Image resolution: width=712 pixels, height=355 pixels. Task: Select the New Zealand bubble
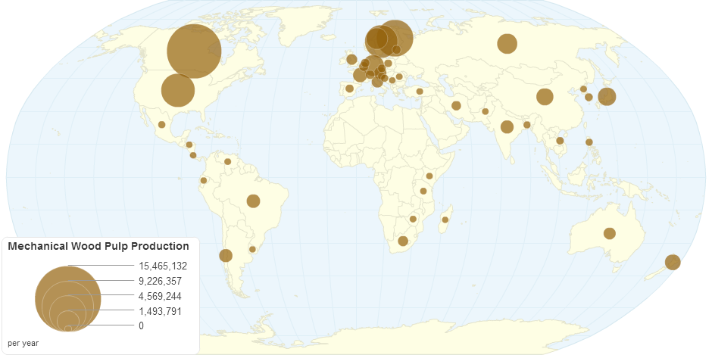pos(673,262)
